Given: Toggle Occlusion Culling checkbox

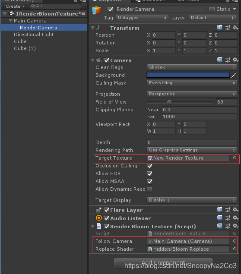Looking at the screenshot, I should pos(150,166).
